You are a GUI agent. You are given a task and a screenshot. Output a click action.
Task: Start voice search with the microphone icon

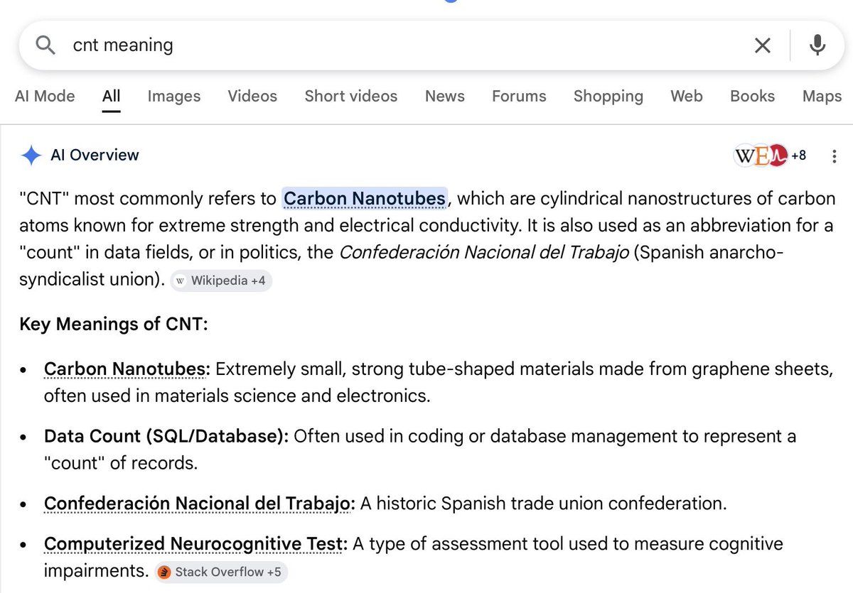pos(817,45)
